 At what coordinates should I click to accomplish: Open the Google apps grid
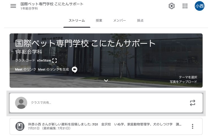pos(185,6)
